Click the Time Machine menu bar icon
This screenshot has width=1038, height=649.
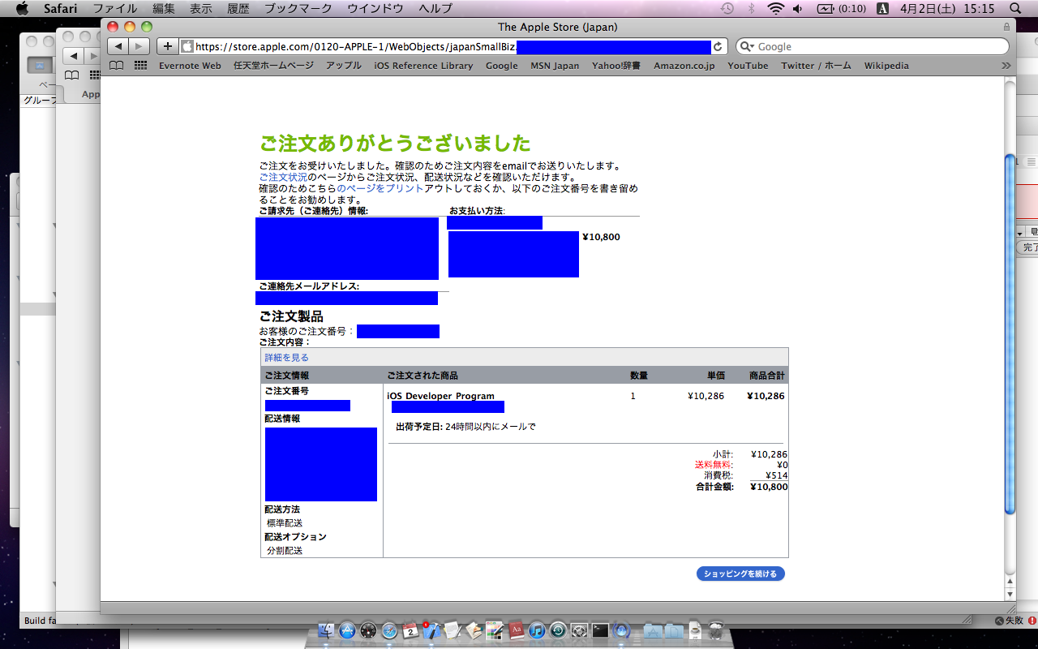click(727, 8)
